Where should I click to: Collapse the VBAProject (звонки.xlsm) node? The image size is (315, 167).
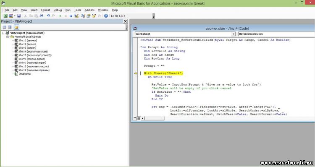3,33
